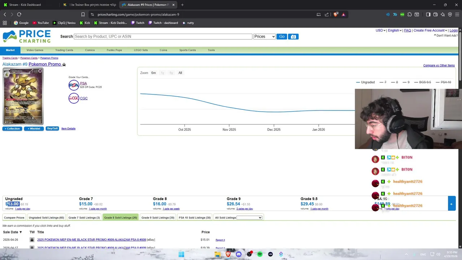Click the blue plus expand prices button
462x260 pixels.
[451, 204]
